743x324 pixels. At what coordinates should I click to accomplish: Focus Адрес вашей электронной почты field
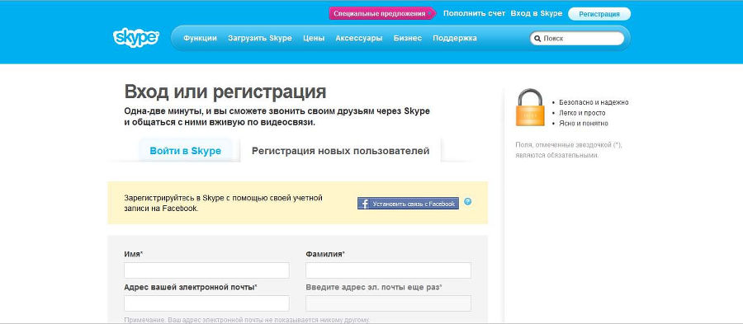click(206, 303)
